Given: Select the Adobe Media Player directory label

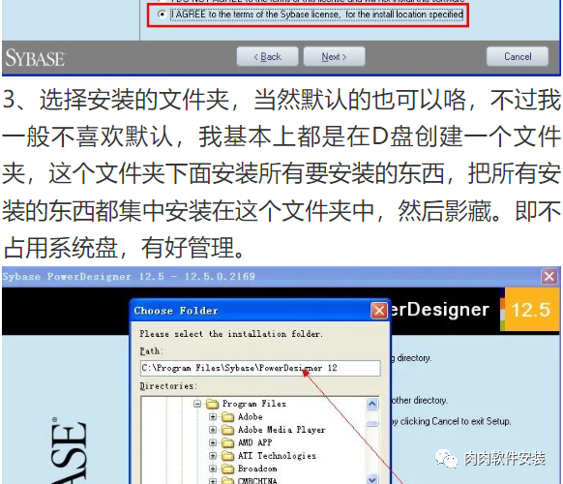Looking at the screenshot, I should [281, 430].
